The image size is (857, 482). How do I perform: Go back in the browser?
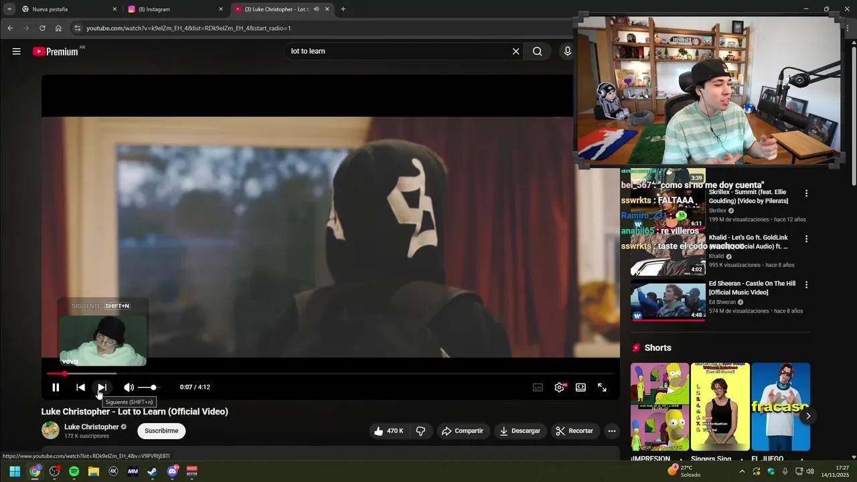tap(10, 28)
